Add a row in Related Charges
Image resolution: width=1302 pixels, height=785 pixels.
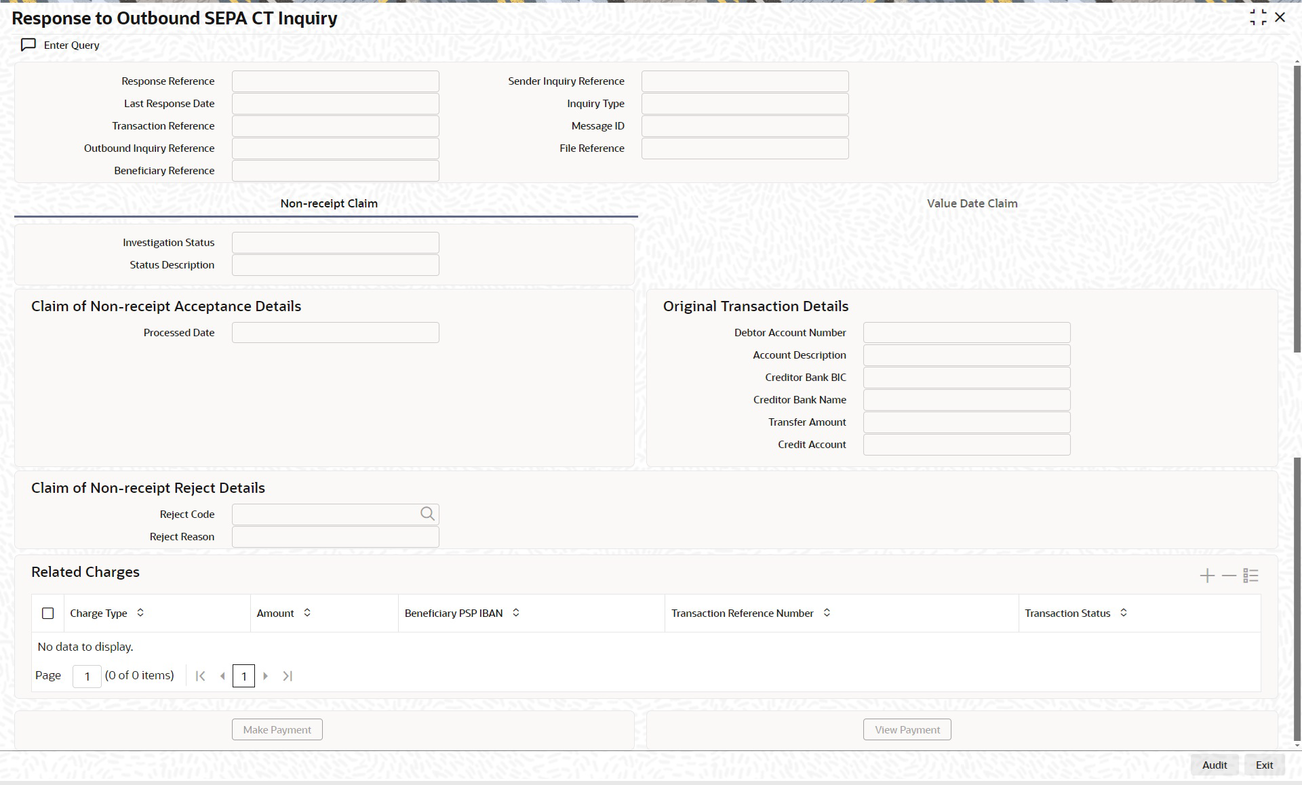click(x=1207, y=576)
